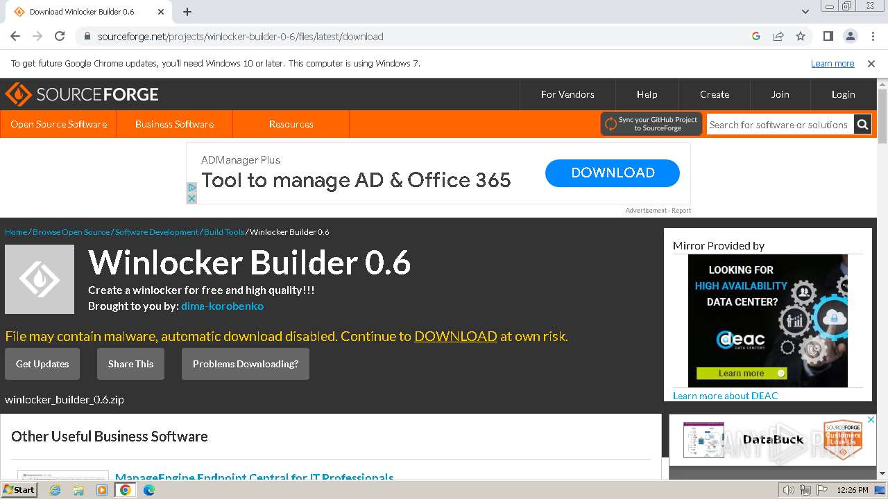Close the ADManager ad with X icon
Image resolution: width=888 pixels, height=499 pixels.
click(x=192, y=198)
